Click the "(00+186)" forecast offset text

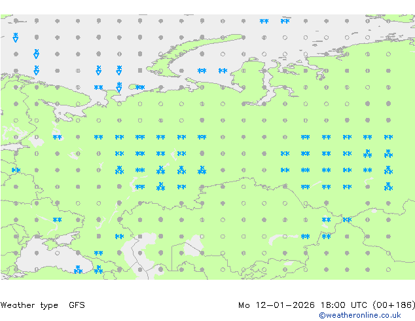tap(394, 305)
